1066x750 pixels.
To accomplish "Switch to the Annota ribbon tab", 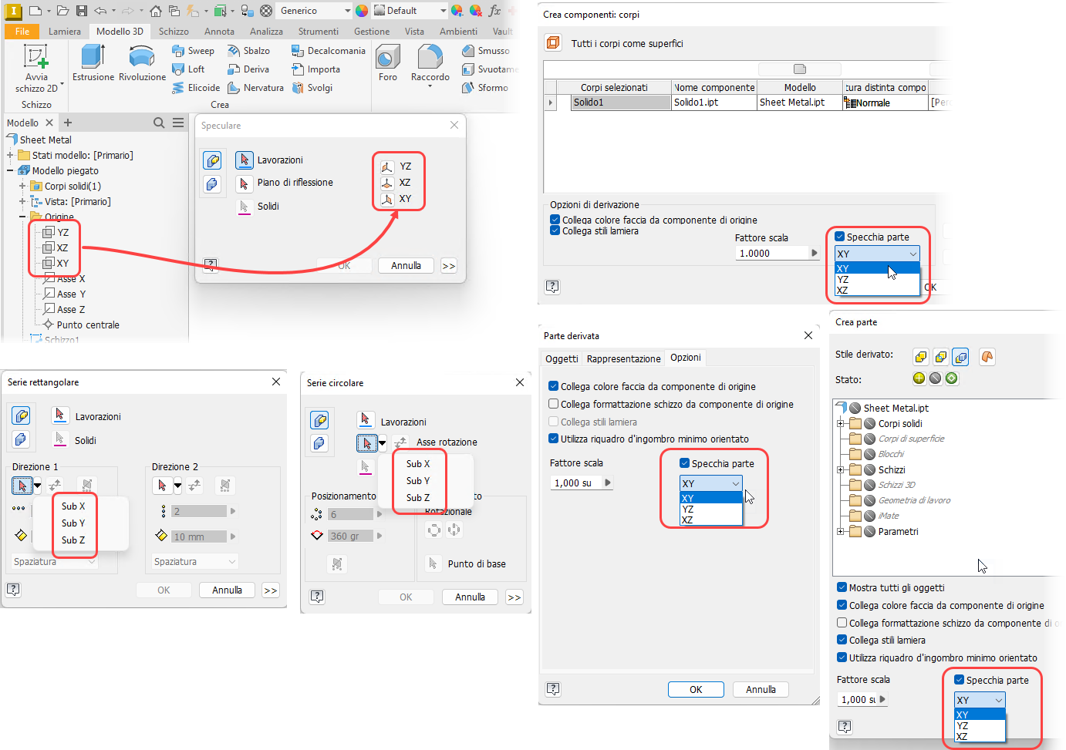I will 219,32.
